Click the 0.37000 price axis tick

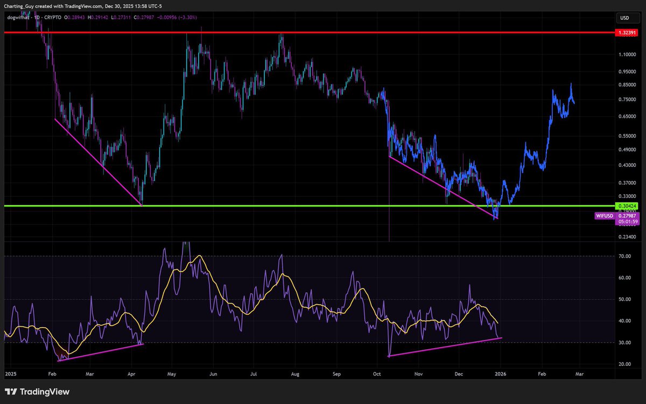pos(627,183)
